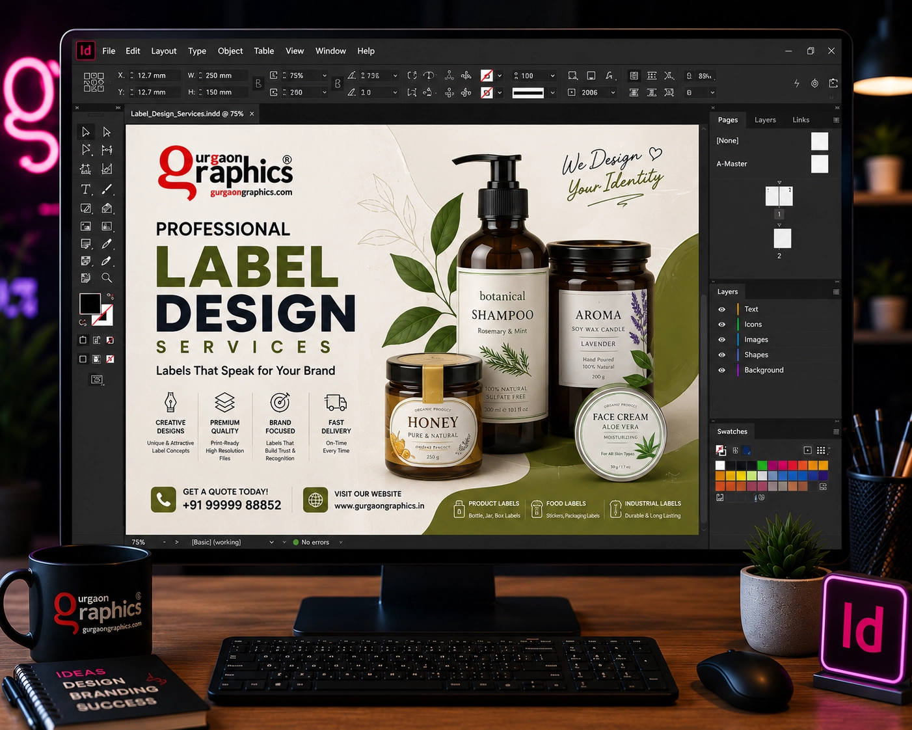Click the black Fill color box
The image size is (912, 730).
click(x=90, y=304)
